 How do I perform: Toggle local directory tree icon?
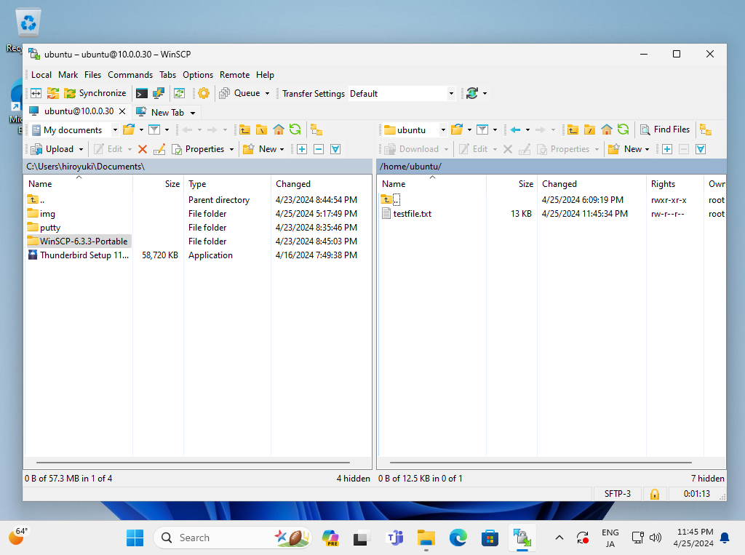point(316,129)
